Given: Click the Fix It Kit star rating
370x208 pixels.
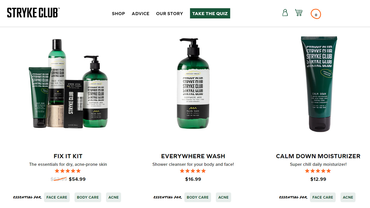Looking at the screenshot, I should pos(68,171).
